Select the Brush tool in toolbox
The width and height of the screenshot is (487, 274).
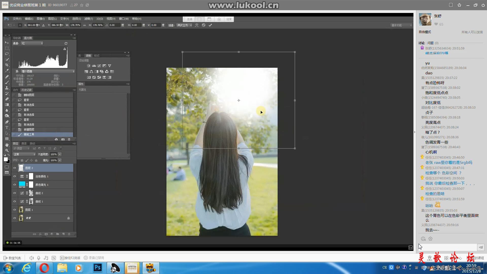[x=7, y=82]
